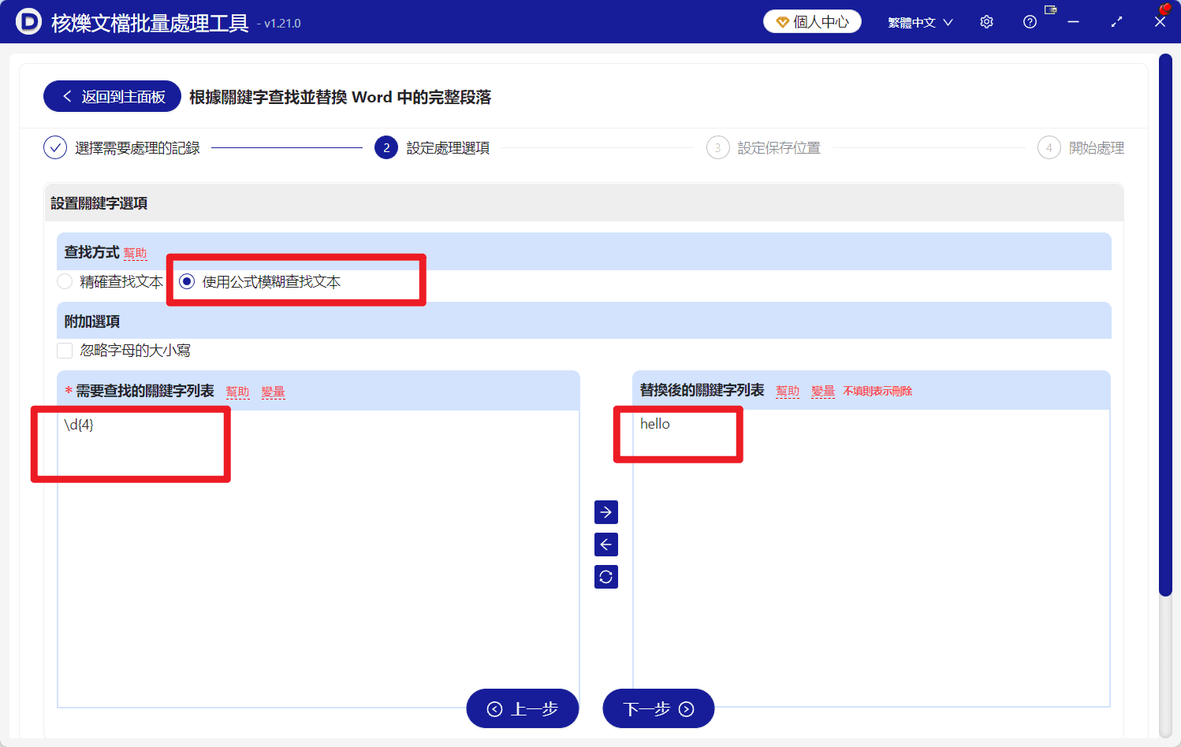Select the 使用公式模糊查找文本 radio button
This screenshot has width=1181, height=747.
point(186,281)
